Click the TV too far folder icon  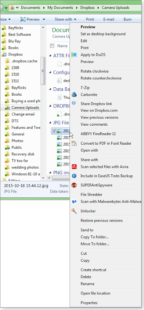pos(7,161)
